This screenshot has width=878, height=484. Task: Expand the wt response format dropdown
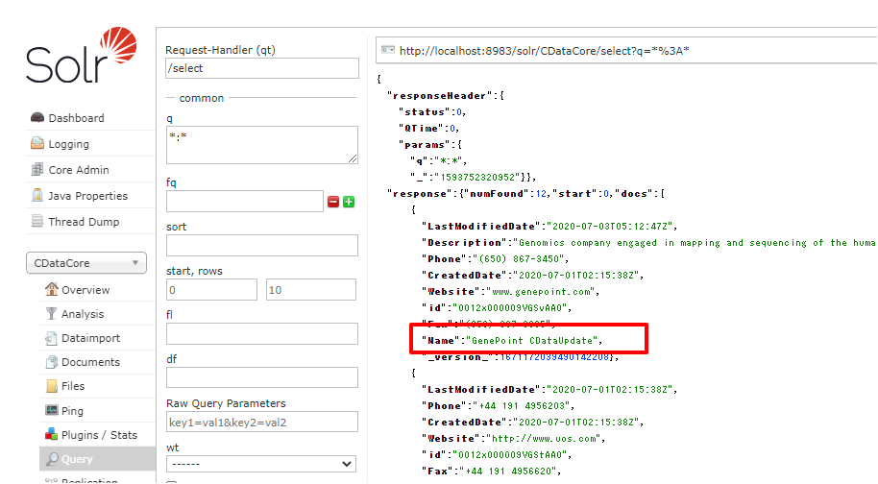click(261, 464)
